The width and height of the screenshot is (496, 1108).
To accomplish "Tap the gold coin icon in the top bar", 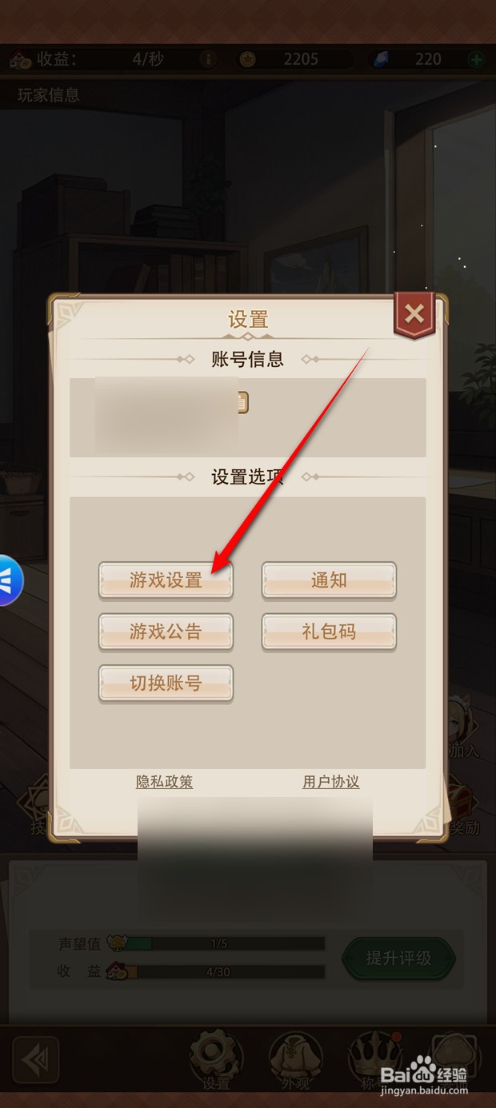I will click(x=247, y=59).
